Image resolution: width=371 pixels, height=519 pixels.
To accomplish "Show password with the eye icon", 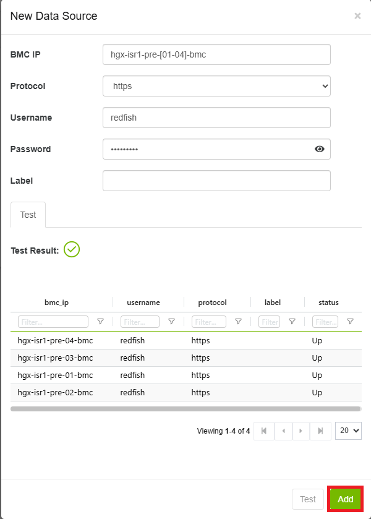I will (x=320, y=149).
